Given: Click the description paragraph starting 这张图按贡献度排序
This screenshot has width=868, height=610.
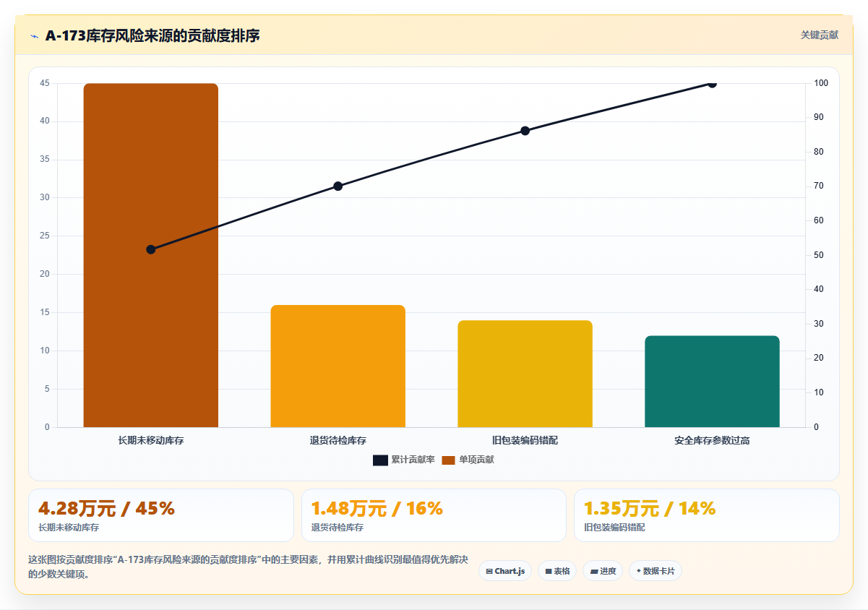Looking at the screenshot, I should [249, 567].
